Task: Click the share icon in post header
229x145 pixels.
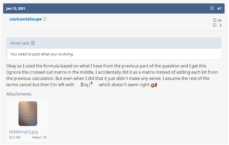Action: pyautogui.click(x=212, y=8)
